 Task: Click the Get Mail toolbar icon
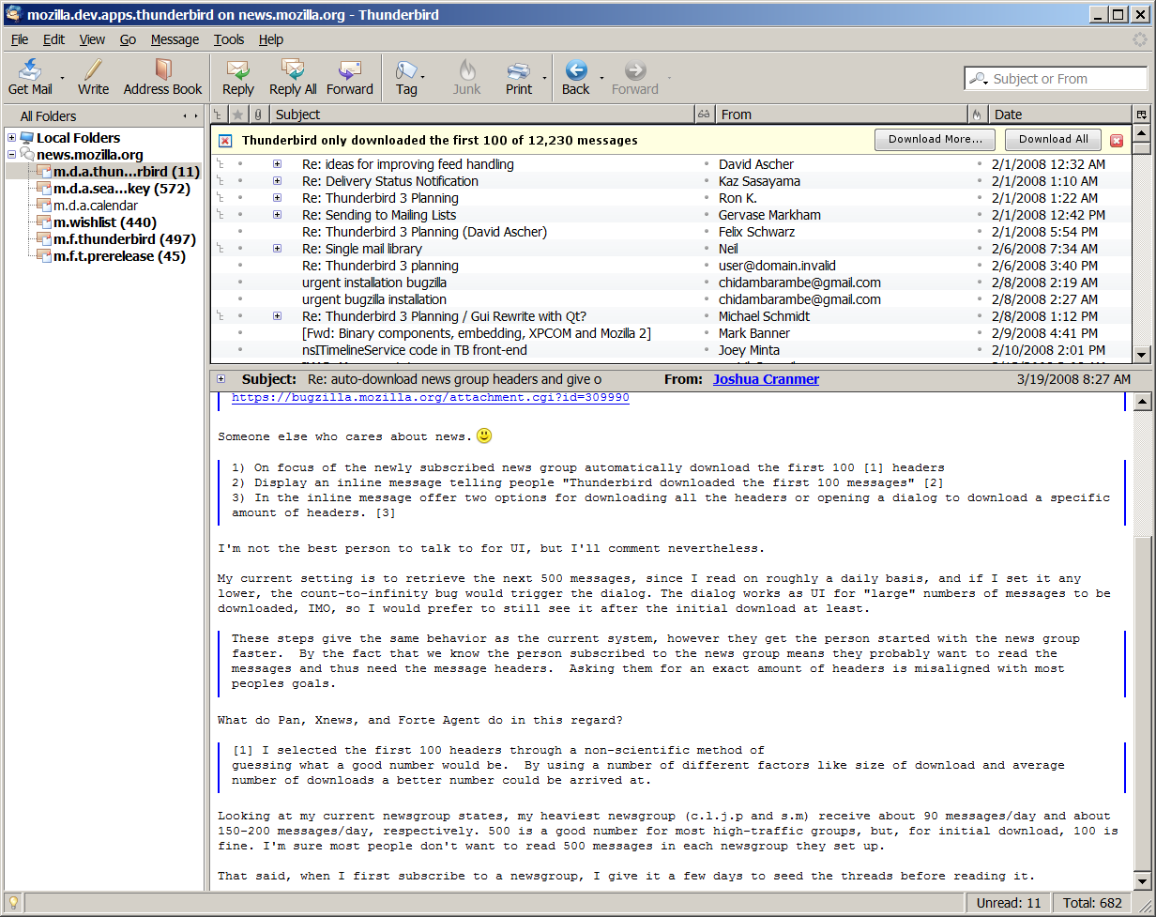(30, 71)
